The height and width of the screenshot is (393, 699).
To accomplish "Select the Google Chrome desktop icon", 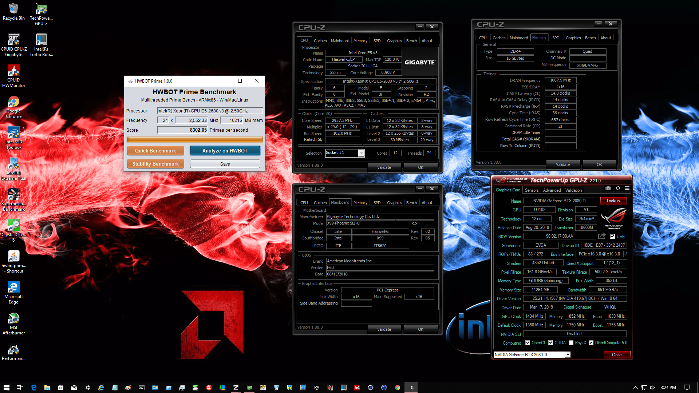I will tap(14, 107).
